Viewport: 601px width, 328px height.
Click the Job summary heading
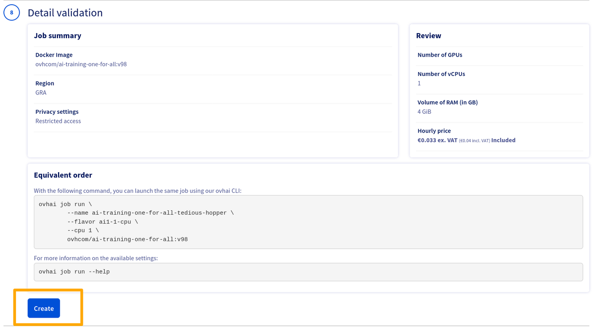point(58,36)
